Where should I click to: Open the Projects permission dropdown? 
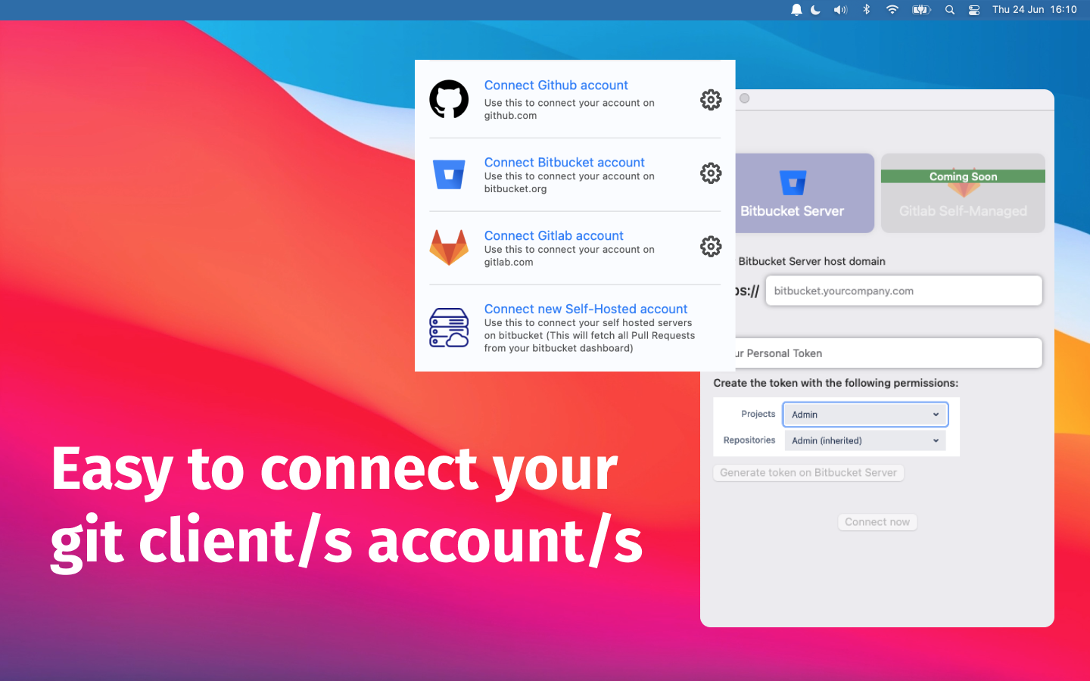pyautogui.click(x=865, y=414)
